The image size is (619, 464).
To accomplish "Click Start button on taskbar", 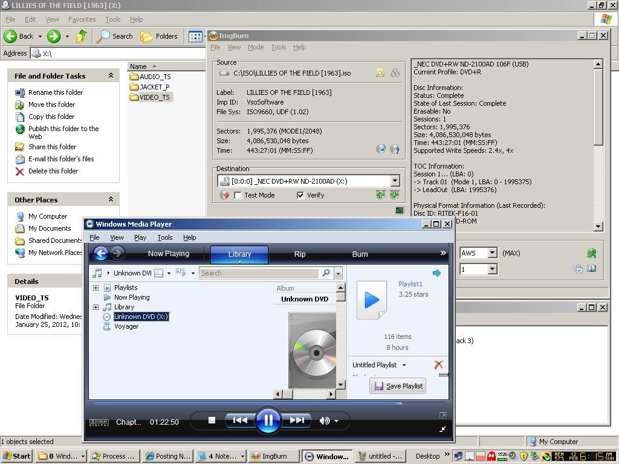I will pos(16,456).
